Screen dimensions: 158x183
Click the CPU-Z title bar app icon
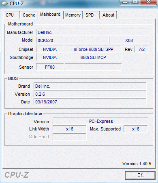[4, 4]
